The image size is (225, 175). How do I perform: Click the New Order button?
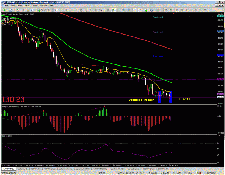[44, 10]
